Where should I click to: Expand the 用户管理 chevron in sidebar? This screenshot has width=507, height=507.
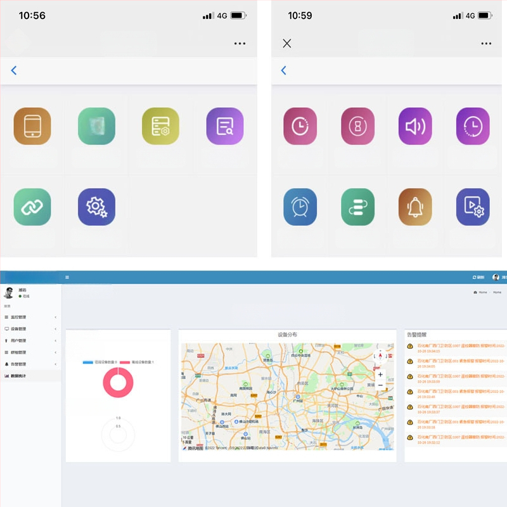pos(56,341)
